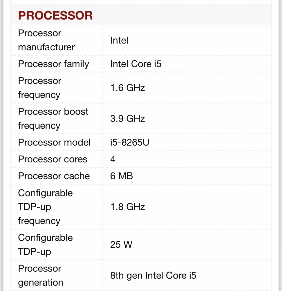
Task: Select the Processor generation label
Action: 41,275
